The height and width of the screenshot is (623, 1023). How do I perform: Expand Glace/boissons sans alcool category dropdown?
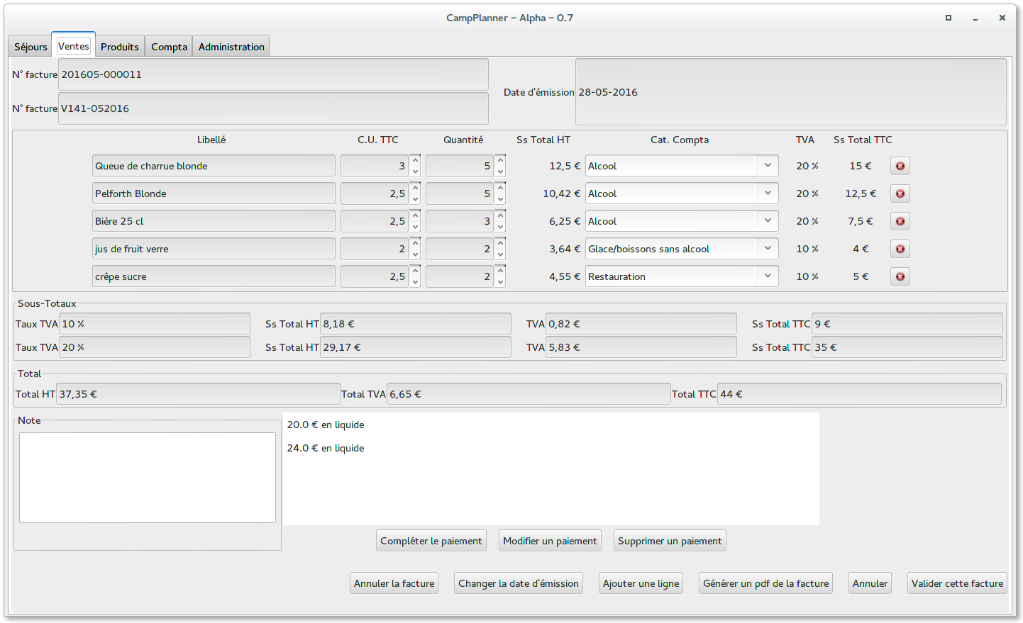767,249
